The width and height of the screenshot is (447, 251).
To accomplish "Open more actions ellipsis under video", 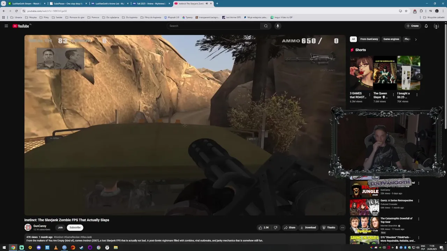I will [x=343, y=228].
